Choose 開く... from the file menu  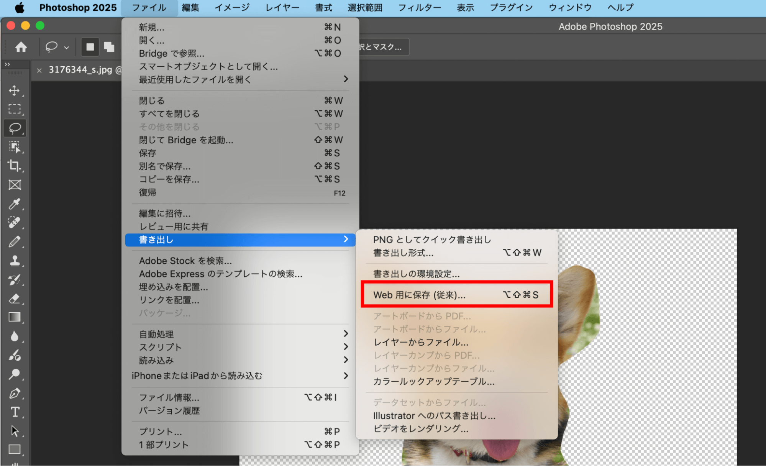tap(240, 40)
